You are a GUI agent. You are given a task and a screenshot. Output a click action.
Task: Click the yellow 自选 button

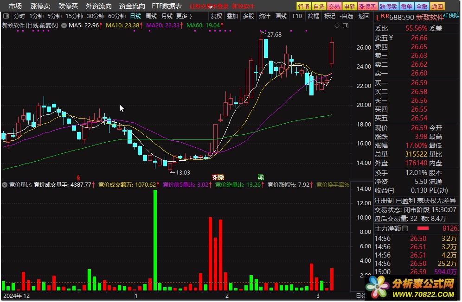point(319,6)
